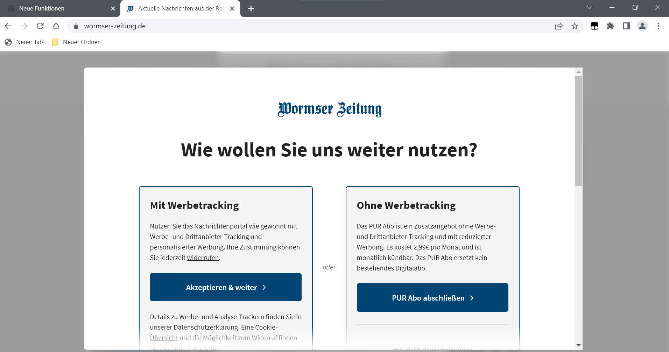Click the 'oder' text between the options
This screenshot has height=352, width=669.
click(x=329, y=267)
